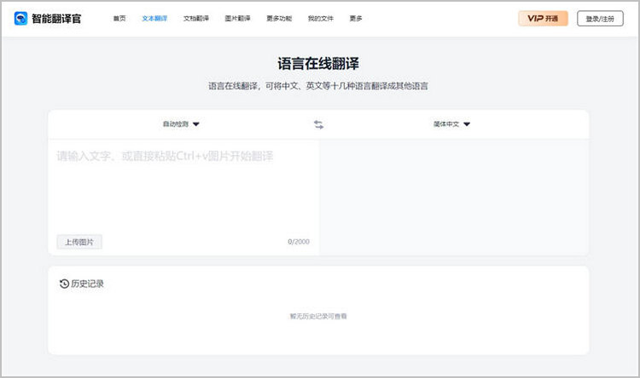Click the 智能翻译官 brand name text
This screenshot has width=640, height=378.
pyautogui.click(x=58, y=18)
